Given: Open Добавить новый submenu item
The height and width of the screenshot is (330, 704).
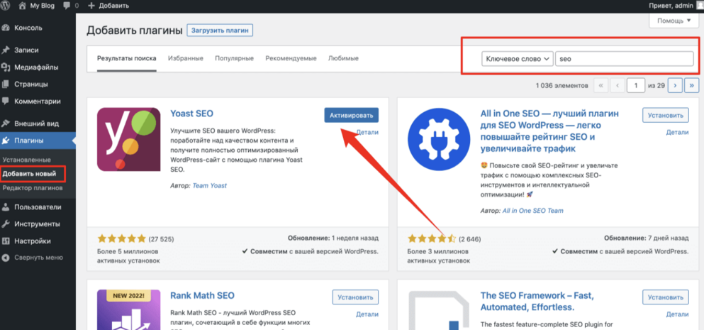Looking at the screenshot, I should click(29, 174).
